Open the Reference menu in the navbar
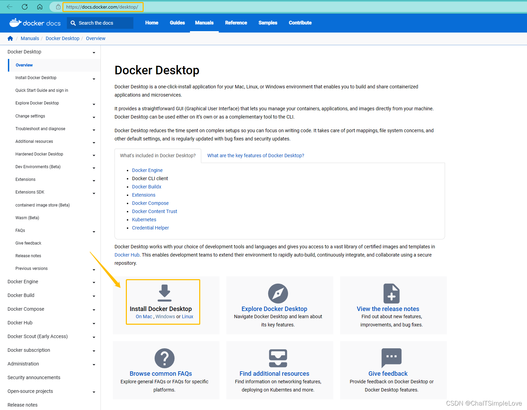This screenshot has height=410, width=527. pos(236,23)
